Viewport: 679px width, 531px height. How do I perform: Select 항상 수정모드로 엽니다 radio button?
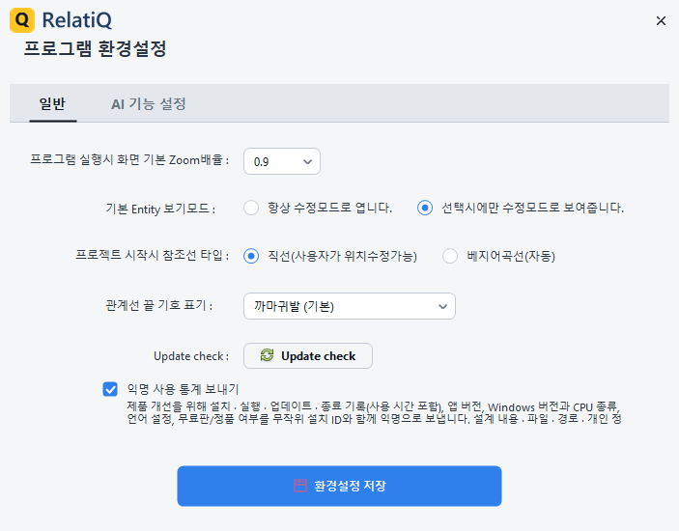pos(251,208)
